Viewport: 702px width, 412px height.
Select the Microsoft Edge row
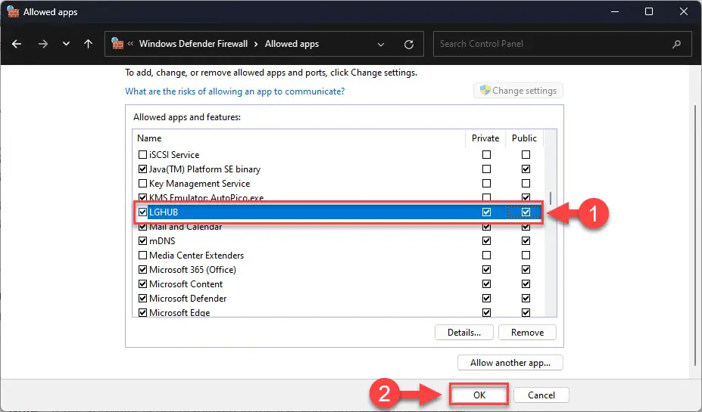pos(338,312)
